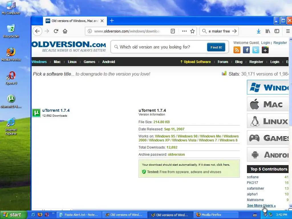Click the OLDVERSION.COM logo
Image resolution: width=292 pixels, height=219 pixels.
69,46
